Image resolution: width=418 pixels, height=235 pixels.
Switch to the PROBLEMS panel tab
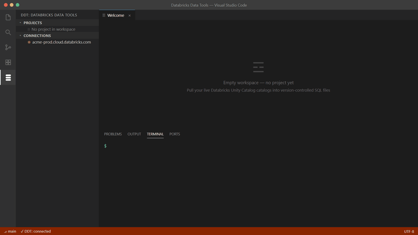113,134
